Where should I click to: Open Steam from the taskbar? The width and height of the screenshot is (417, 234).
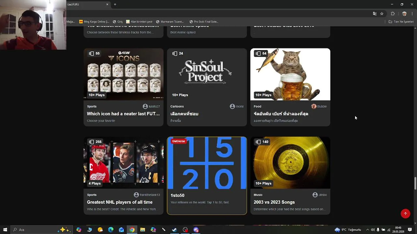point(175,230)
